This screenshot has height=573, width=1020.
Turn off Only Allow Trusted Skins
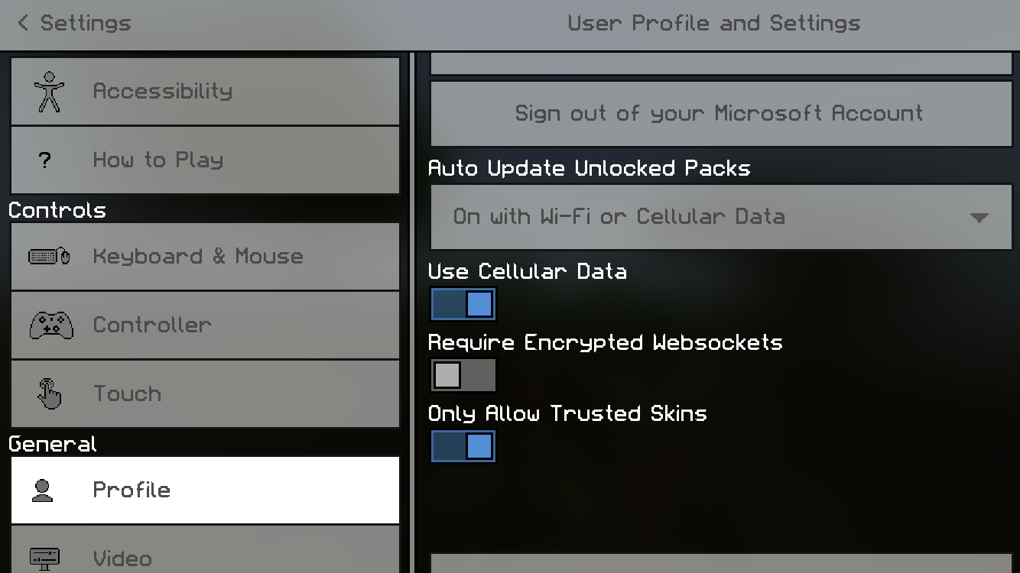point(463,446)
